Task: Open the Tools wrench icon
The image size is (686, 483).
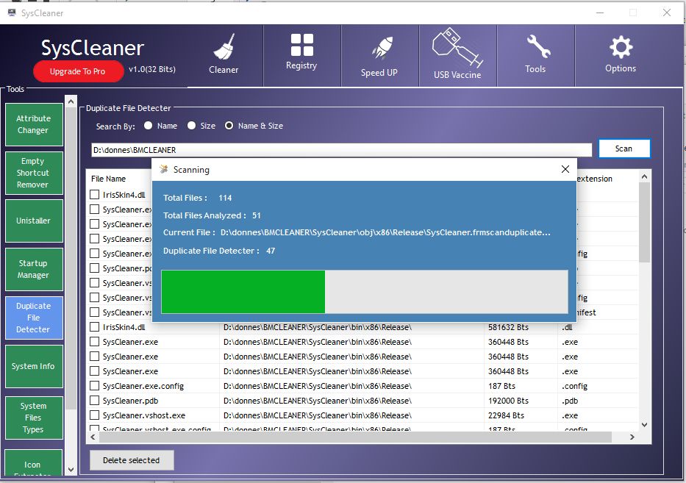Action: click(x=535, y=48)
